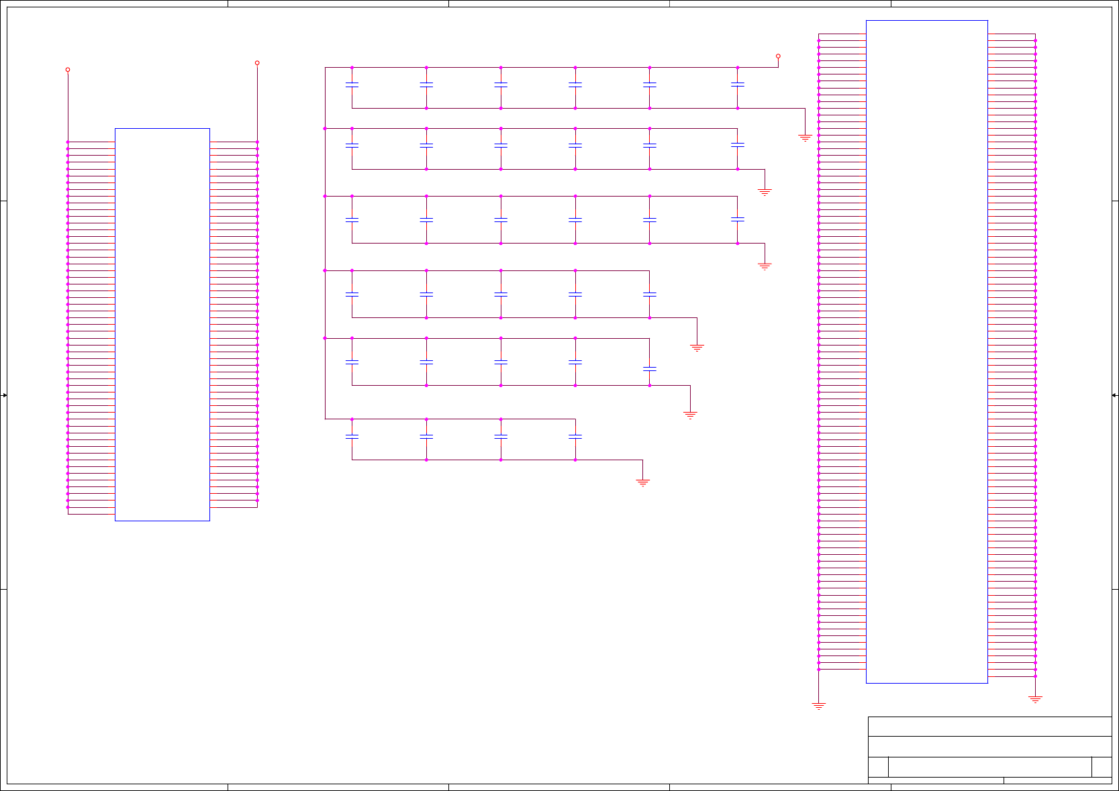This screenshot has height=791, width=1119.
Task: Select rightmost capacitor in the top row
Action: click(x=737, y=85)
